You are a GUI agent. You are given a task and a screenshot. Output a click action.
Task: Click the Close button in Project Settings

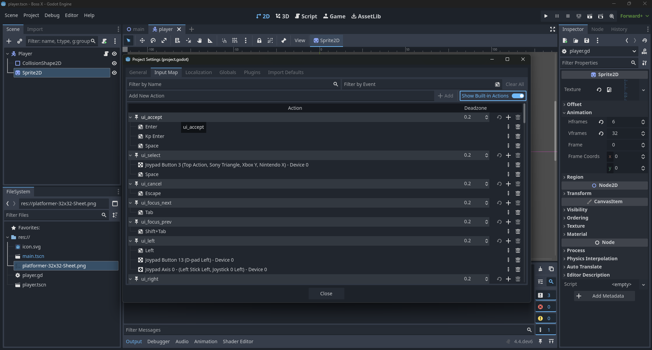pyautogui.click(x=326, y=294)
